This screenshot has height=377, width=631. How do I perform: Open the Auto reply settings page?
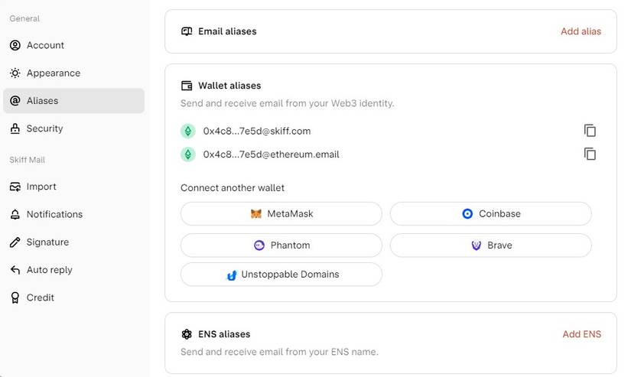pyautogui.click(x=73, y=270)
